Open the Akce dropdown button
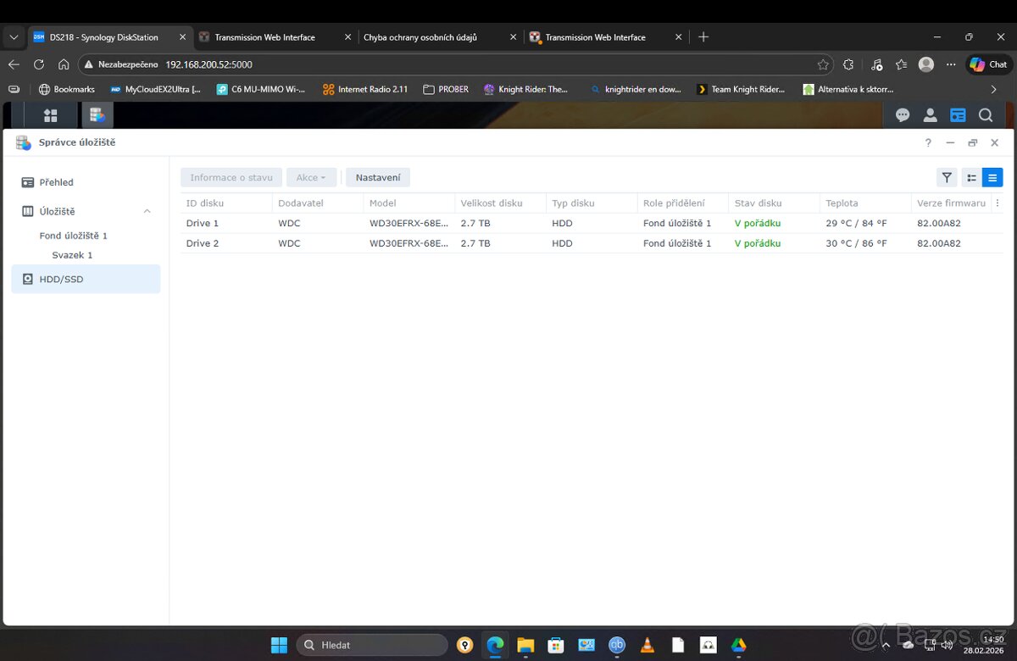Image resolution: width=1017 pixels, height=661 pixels. click(311, 177)
